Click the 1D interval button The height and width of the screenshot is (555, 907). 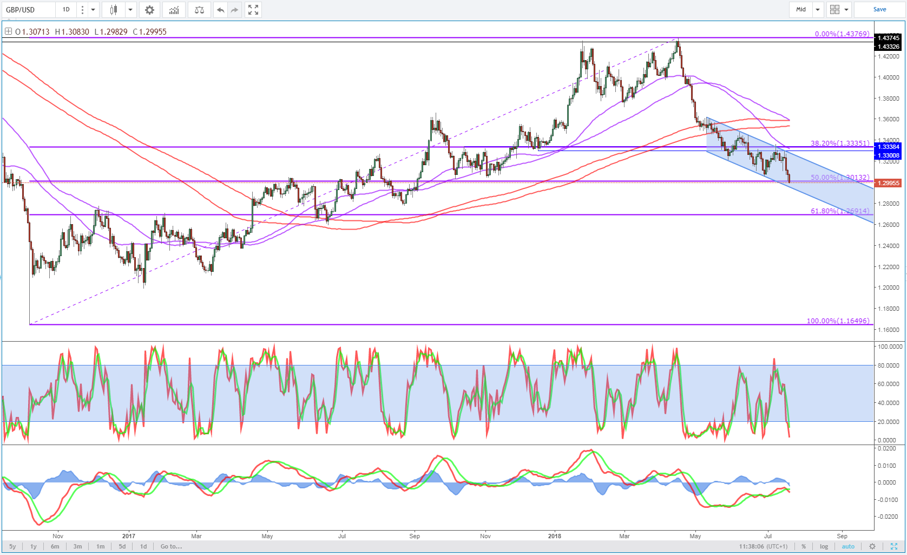point(66,10)
